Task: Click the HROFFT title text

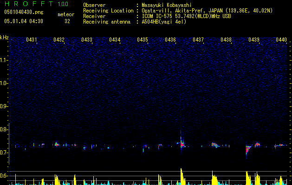Action: click(x=29, y=4)
